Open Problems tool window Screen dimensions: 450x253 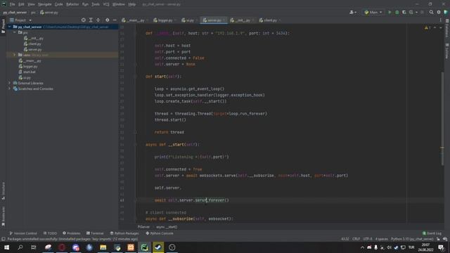point(72,233)
